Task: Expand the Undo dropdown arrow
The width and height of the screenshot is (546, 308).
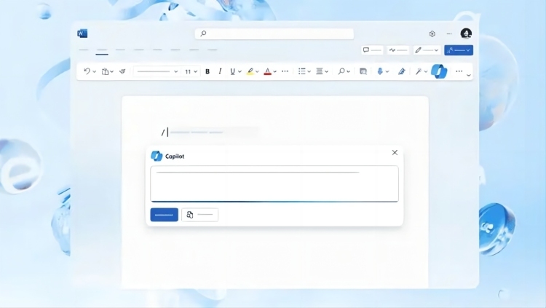Action: 95,72
